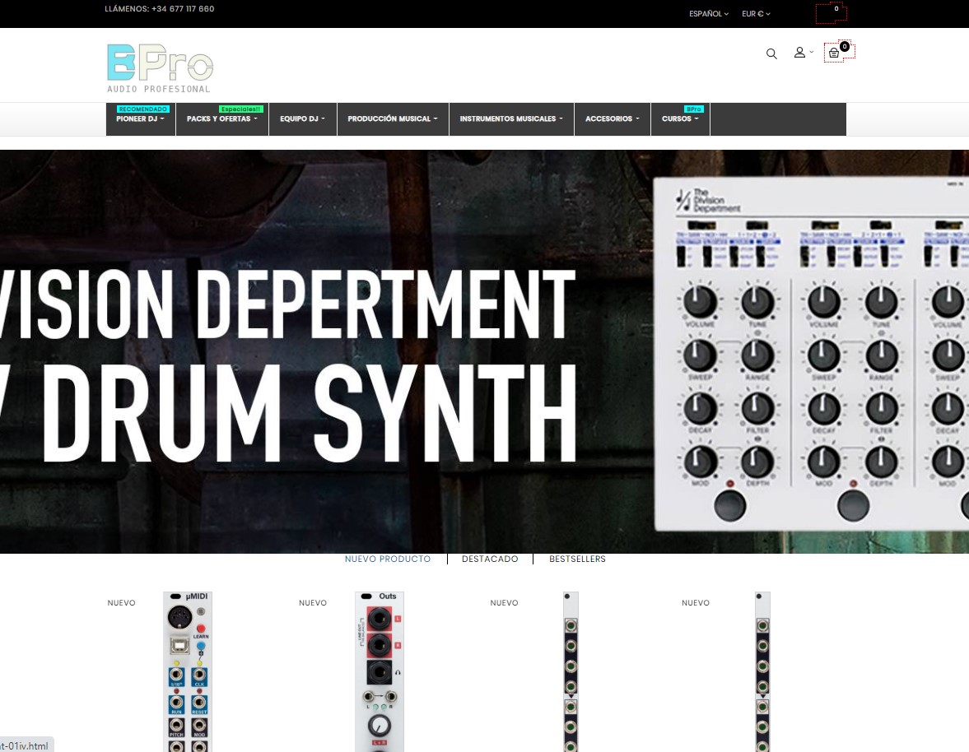Screen dimensions: 969x752
Task: Select the Nuevo Producto tab
Action: (388, 559)
